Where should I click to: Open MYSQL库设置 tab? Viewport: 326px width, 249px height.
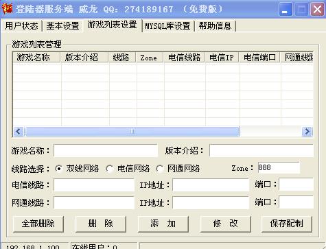click(167, 26)
